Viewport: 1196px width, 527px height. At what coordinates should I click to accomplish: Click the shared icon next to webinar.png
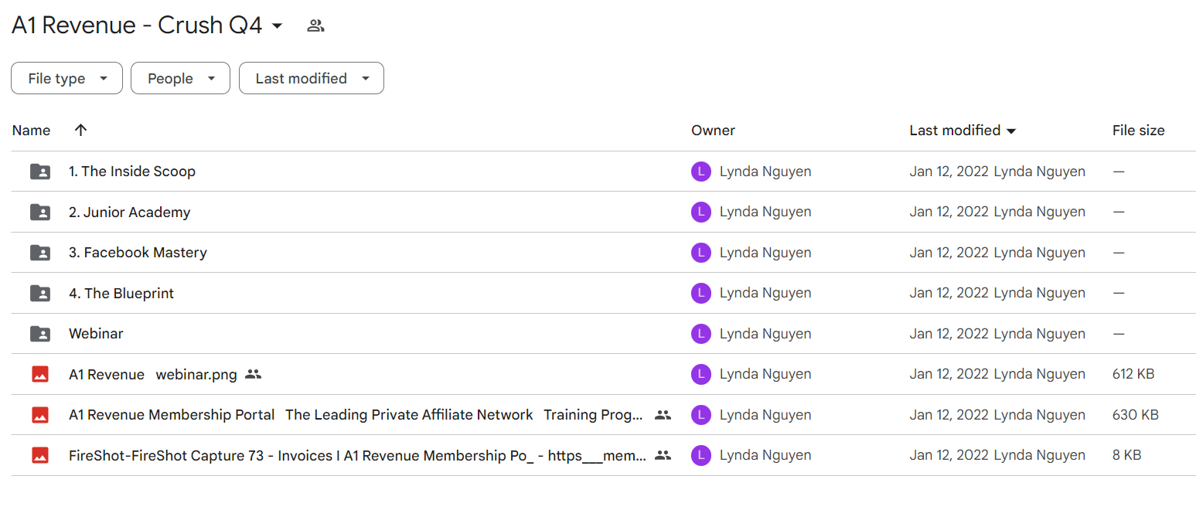[253, 374]
